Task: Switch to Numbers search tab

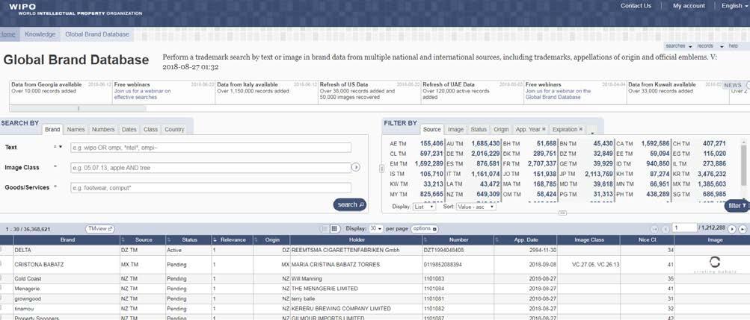Action: 103,129
